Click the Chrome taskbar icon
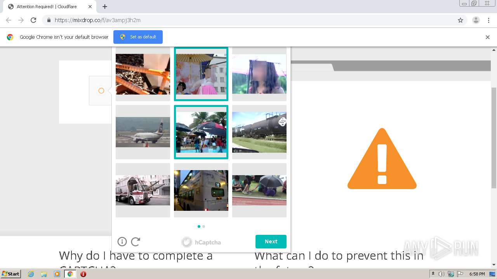The width and height of the screenshot is (497, 279). click(70, 274)
